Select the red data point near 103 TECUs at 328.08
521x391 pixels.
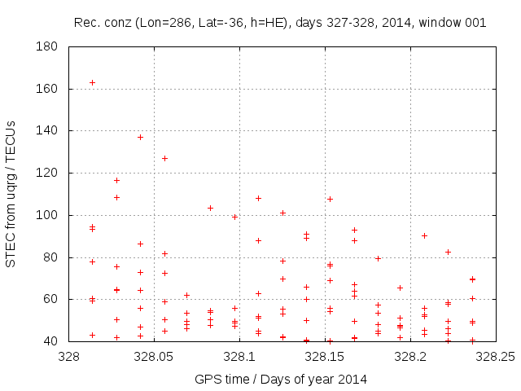[x=210, y=208]
